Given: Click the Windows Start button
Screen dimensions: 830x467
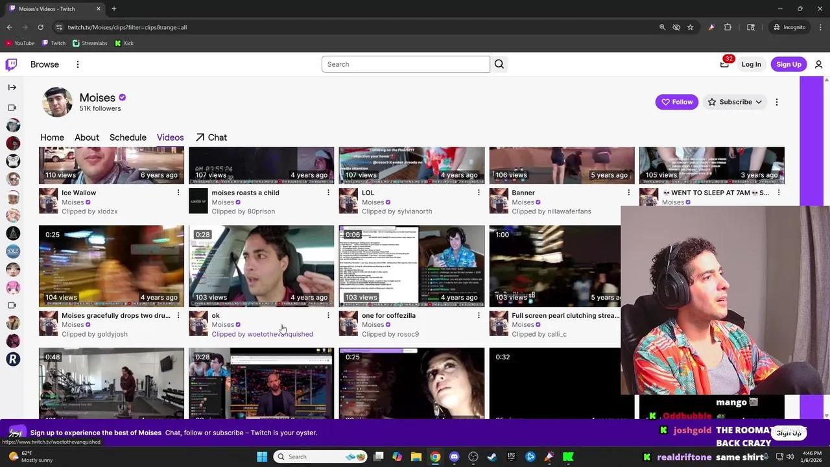Looking at the screenshot, I should coord(262,457).
